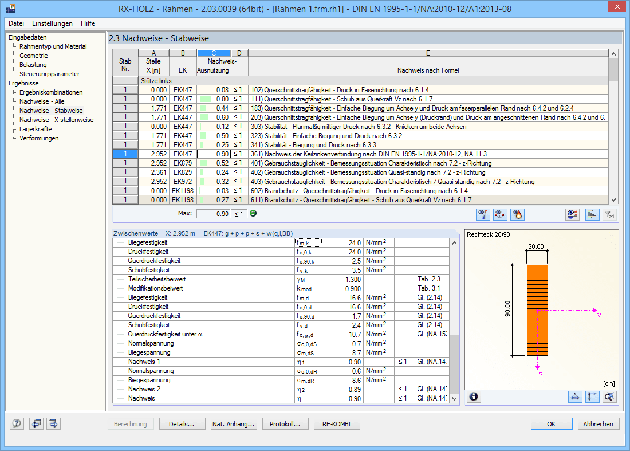630x451 pixels.
Task: Open Ergebniskombinationen results entry
Action: point(51,92)
